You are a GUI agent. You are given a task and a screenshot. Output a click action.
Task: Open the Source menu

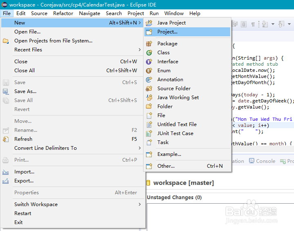(x=39, y=13)
